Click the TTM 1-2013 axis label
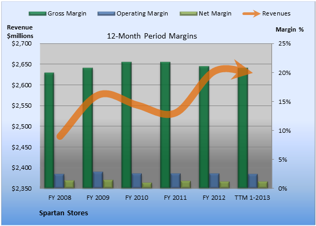The height and width of the screenshot is (226, 316). click(253, 198)
